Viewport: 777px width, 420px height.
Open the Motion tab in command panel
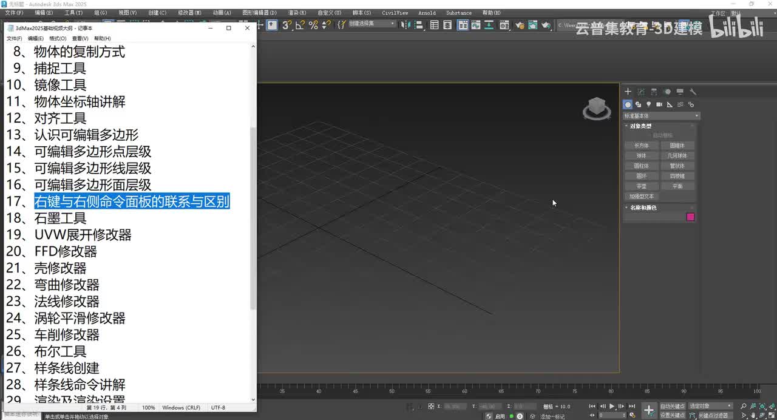click(x=667, y=92)
